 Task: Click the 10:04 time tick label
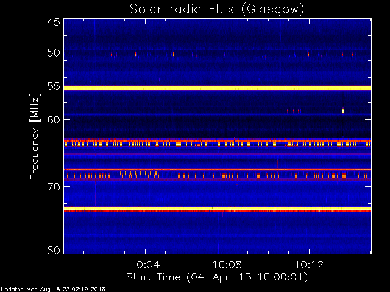pos(145,265)
